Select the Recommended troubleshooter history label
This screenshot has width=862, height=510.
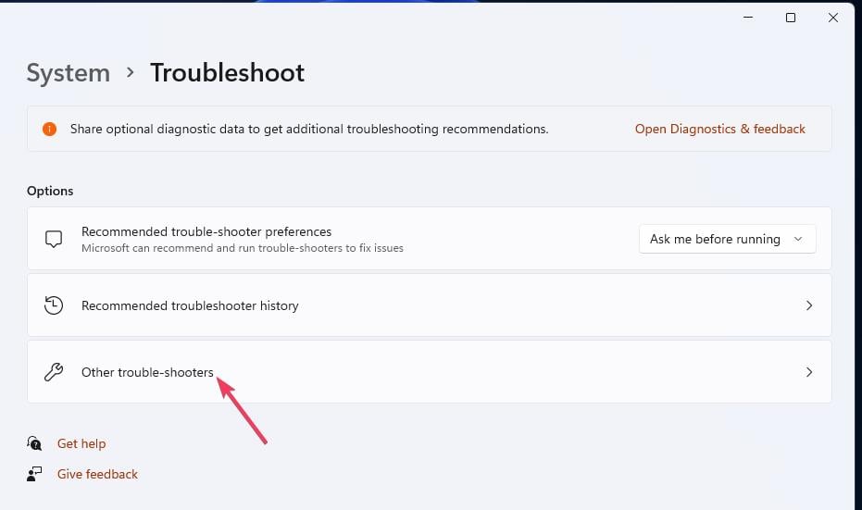(x=190, y=305)
